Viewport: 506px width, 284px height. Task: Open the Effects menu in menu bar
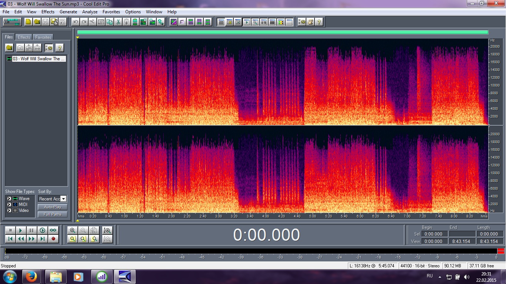coord(48,12)
